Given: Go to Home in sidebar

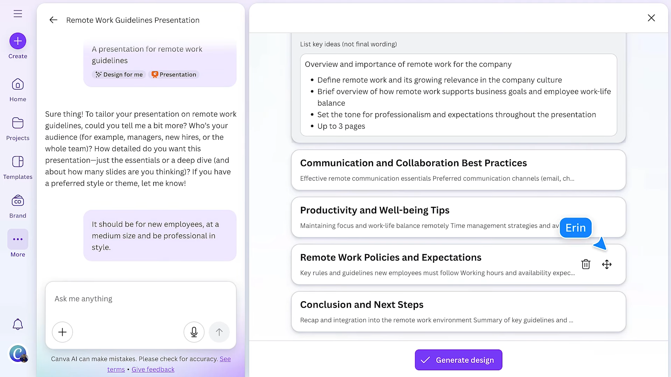Looking at the screenshot, I should click(x=18, y=90).
